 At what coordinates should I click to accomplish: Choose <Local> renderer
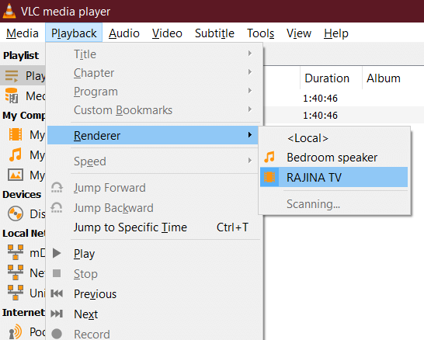pyautogui.click(x=334, y=138)
